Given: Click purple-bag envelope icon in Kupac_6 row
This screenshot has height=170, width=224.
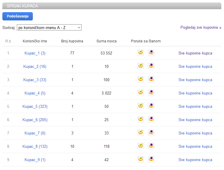Looking at the screenshot, I should (151, 119).
